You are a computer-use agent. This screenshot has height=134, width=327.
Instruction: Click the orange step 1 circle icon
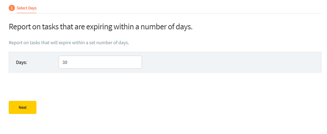pos(12,8)
